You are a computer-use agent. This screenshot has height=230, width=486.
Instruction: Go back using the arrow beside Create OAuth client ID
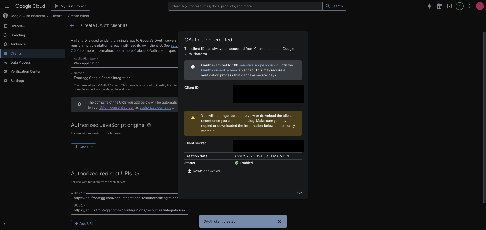tap(72, 25)
